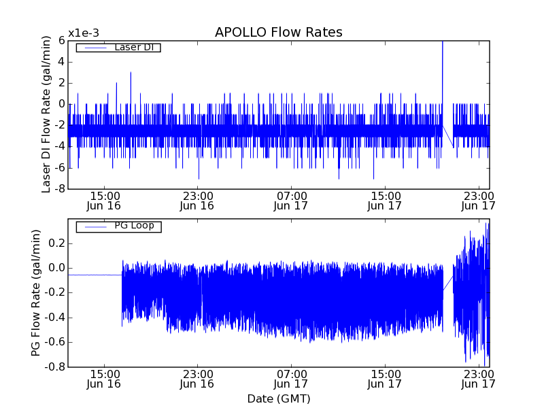
Task: Click top plot's "23:00 Jun 16" tick label
Action: click(x=197, y=200)
